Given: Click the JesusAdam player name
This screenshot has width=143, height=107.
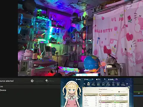Looking at the screenshot, I should click(x=103, y=89).
